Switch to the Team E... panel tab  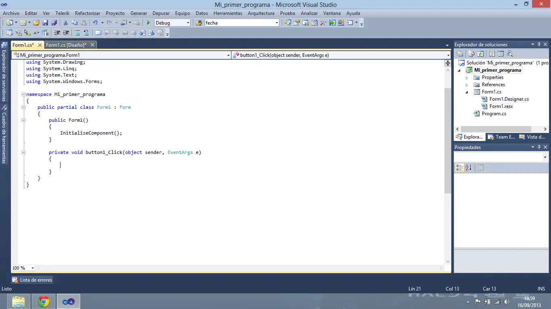tap(501, 137)
